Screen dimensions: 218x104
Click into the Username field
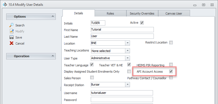click(122, 93)
